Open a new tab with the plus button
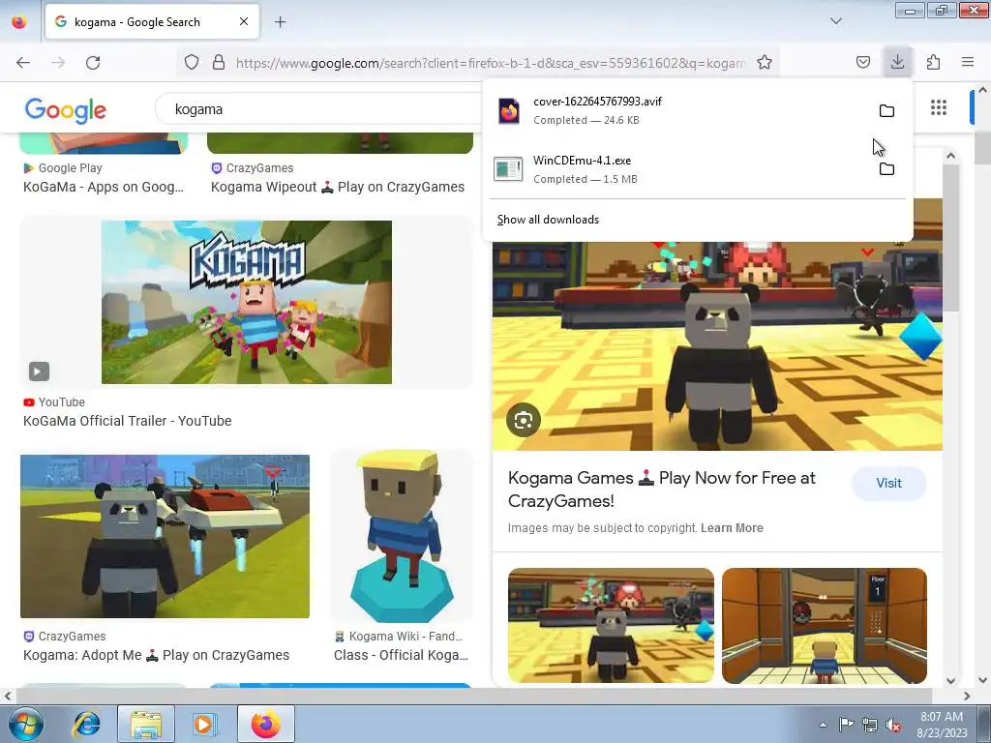Image resolution: width=991 pixels, height=743 pixels. (280, 22)
